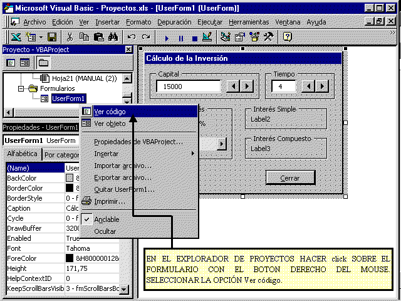Run the macro with the play icon
Screen dimensions: 401x301
pos(167,38)
